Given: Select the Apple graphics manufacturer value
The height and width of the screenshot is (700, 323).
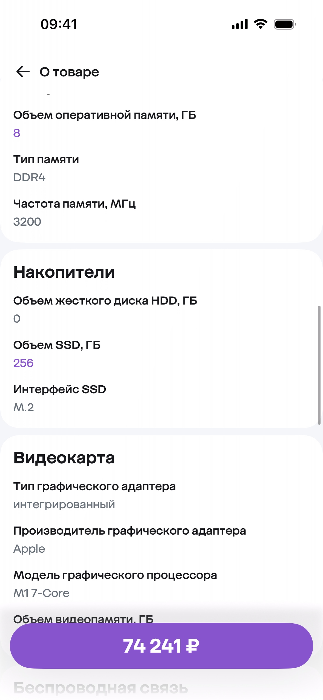Looking at the screenshot, I should coord(29,549).
